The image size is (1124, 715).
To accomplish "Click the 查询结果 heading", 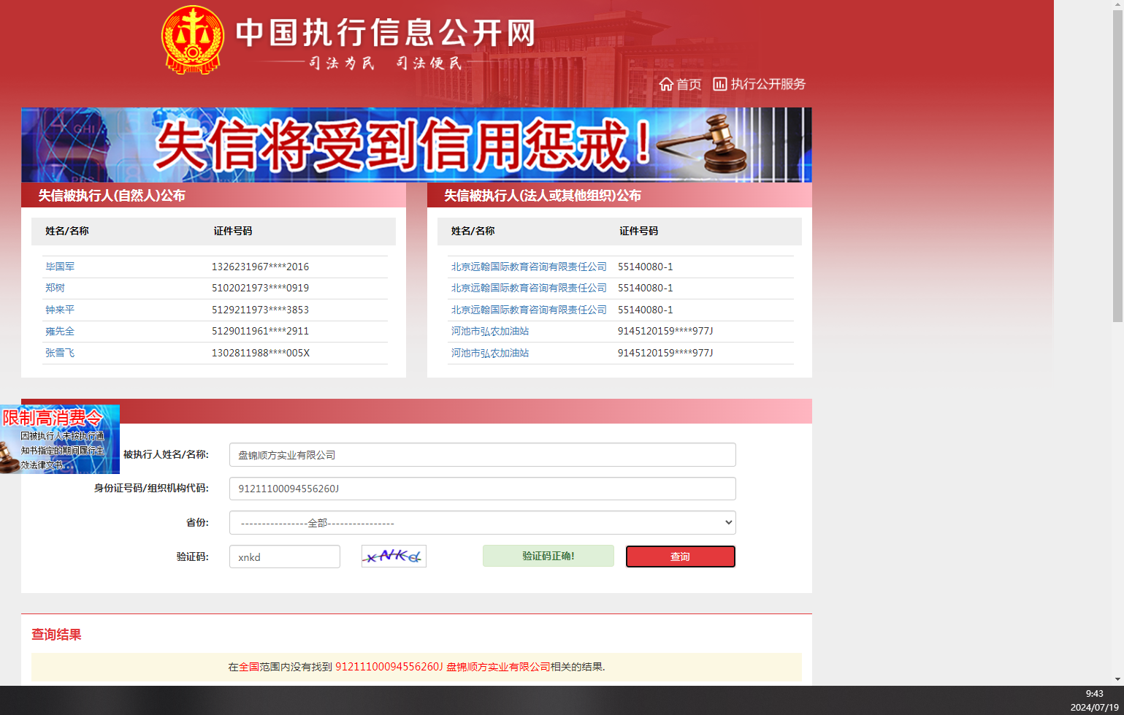I will pyautogui.click(x=56, y=635).
